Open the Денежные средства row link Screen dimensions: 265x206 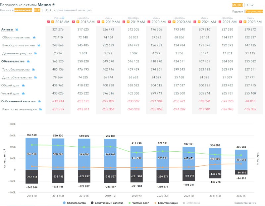pyautogui.click(x=17, y=53)
